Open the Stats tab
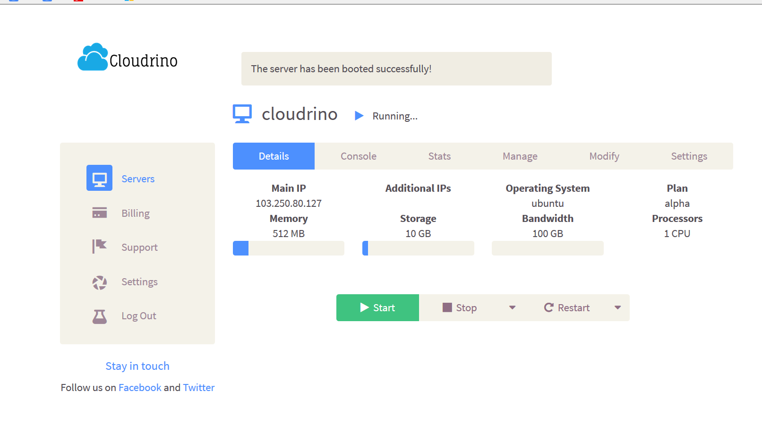 [439, 156]
